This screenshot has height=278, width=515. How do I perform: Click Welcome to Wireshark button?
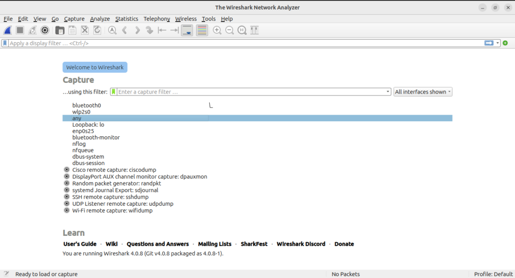point(95,67)
